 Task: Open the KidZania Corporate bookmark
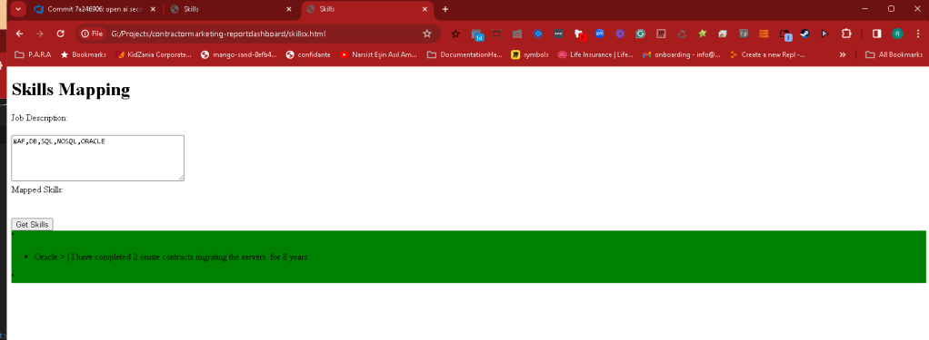tap(154, 54)
